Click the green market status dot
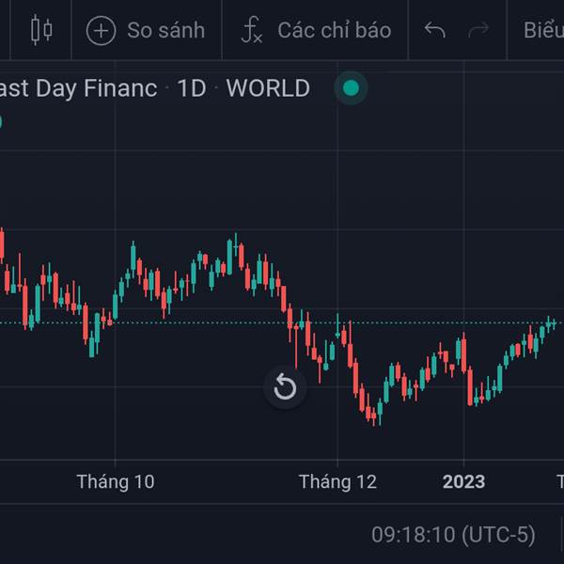The image size is (564, 564). 351,88
